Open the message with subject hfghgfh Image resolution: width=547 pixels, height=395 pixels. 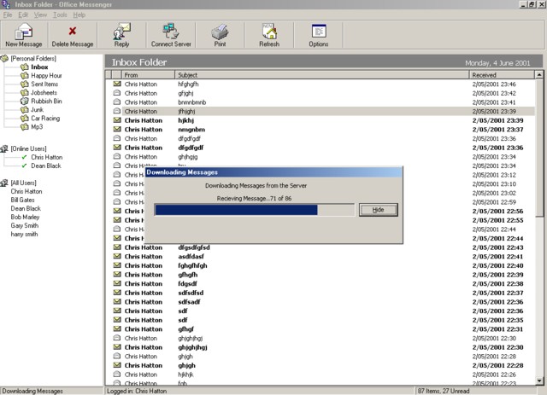tap(187, 84)
